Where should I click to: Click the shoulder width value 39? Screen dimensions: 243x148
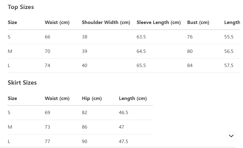[85, 51]
